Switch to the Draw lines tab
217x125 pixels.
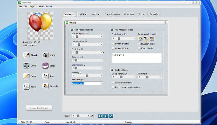click(x=129, y=14)
